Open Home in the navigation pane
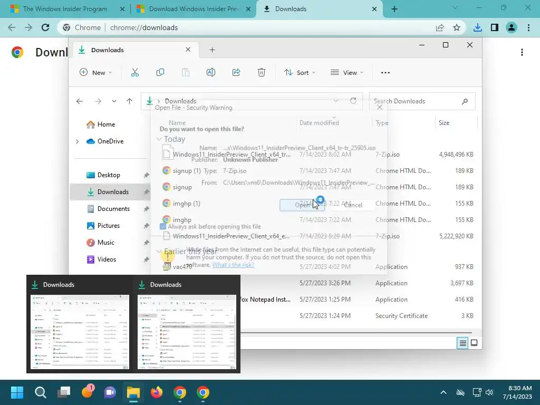The width and height of the screenshot is (540, 405). click(106, 124)
